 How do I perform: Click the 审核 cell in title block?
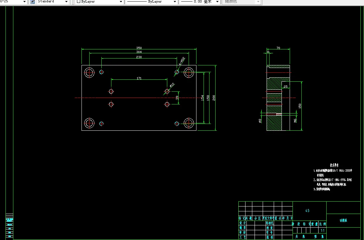243,232
